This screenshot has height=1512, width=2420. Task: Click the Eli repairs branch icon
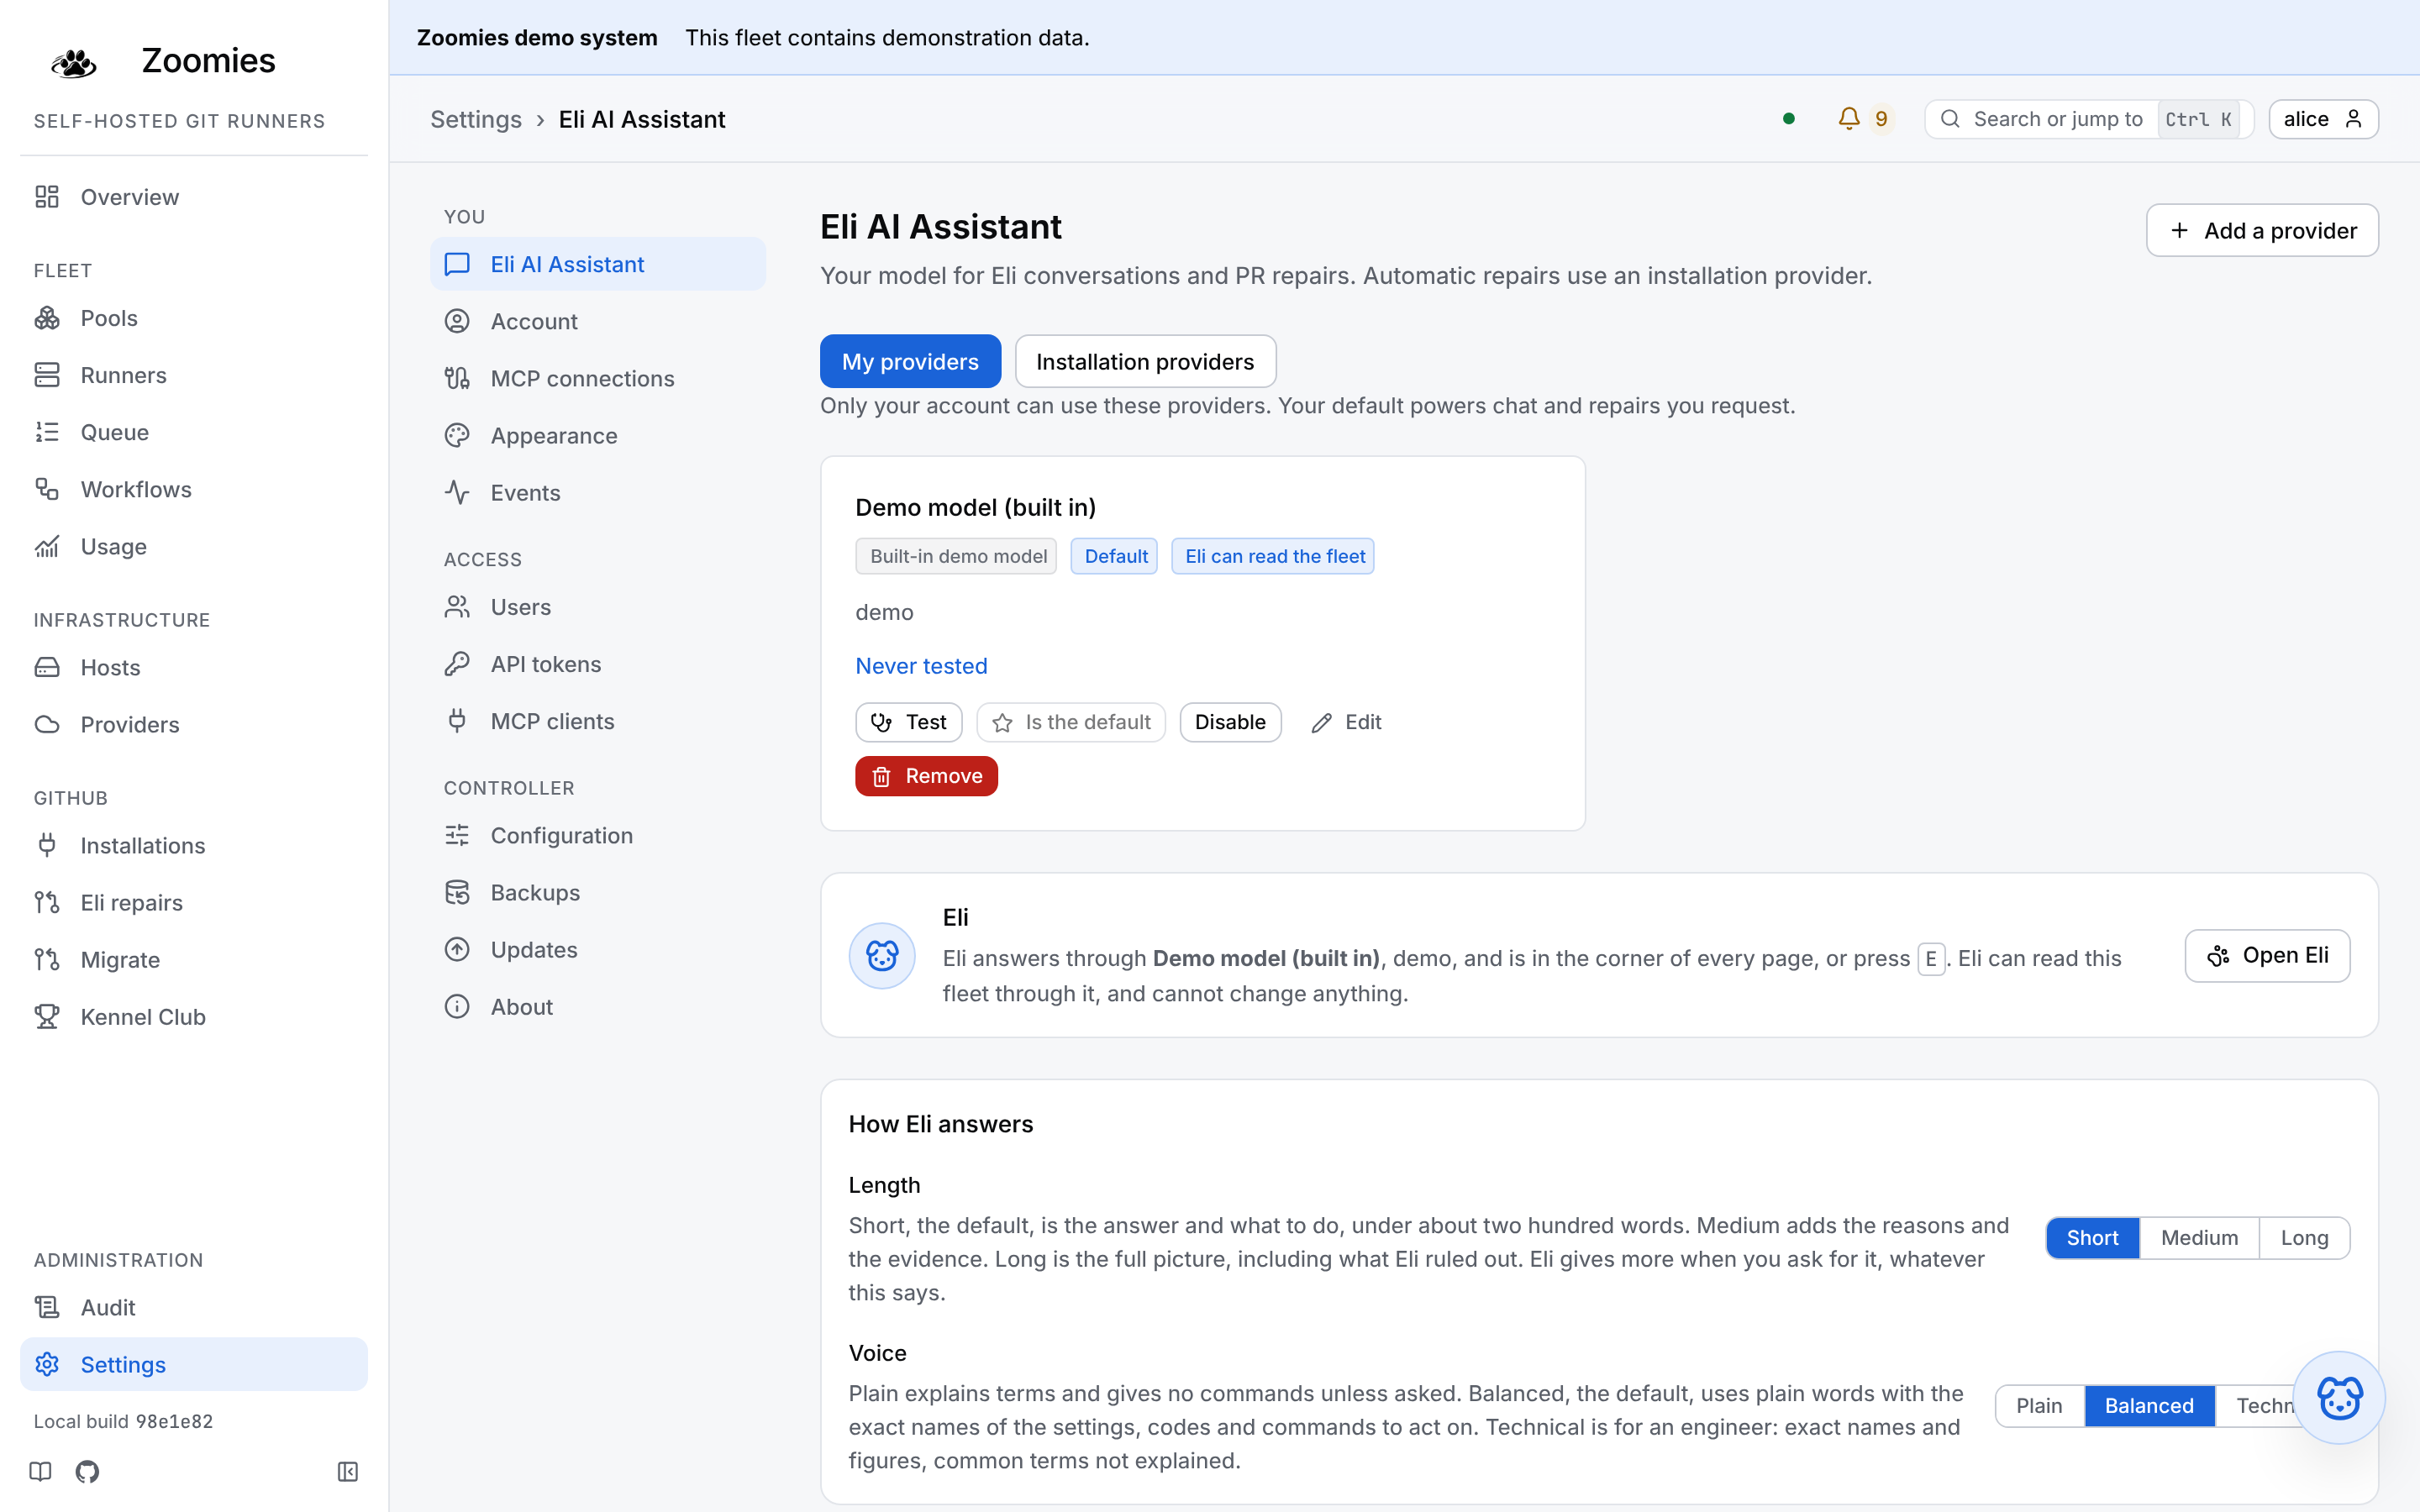[x=47, y=902]
